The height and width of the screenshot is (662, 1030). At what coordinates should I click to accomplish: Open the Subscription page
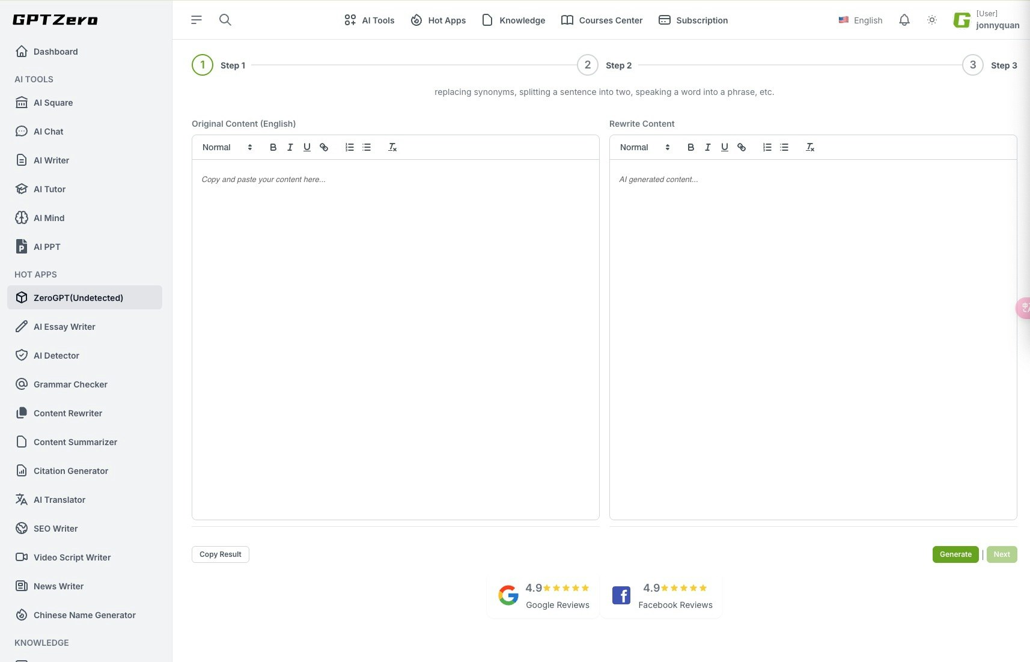tap(693, 20)
